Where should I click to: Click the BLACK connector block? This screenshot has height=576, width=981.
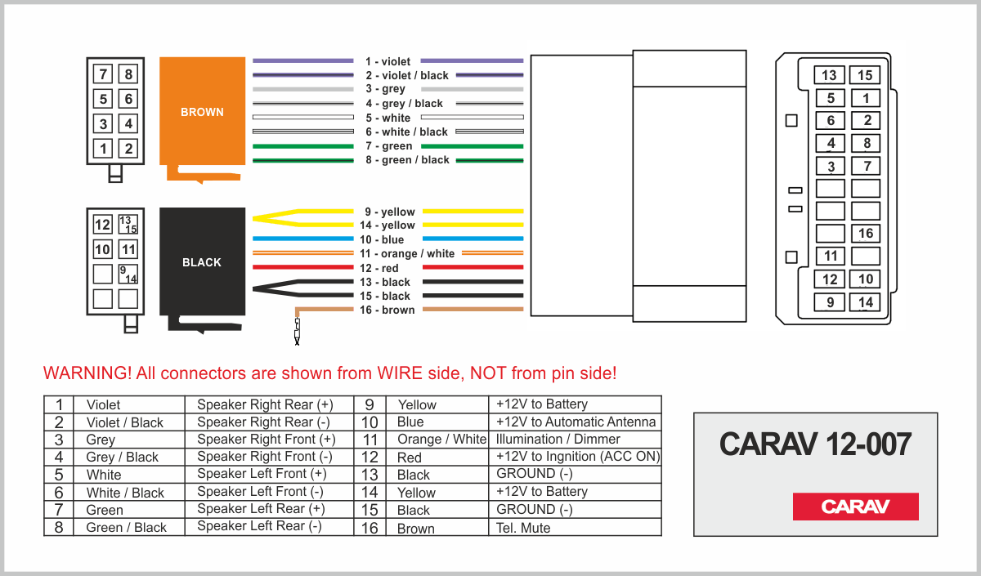[x=202, y=262]
